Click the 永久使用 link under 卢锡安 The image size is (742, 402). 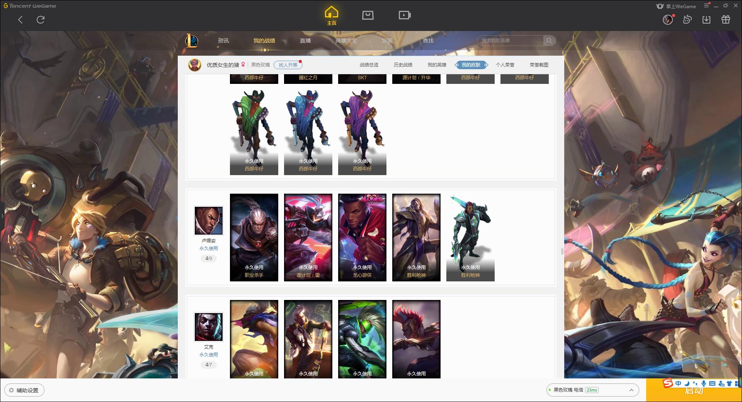pos(209,248)
